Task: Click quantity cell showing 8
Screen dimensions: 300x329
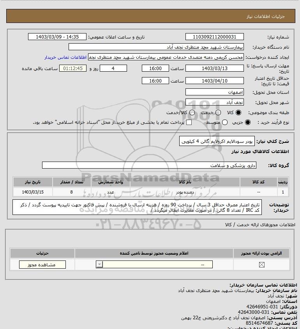Action: pyautogui.click(x=72, y=192)
